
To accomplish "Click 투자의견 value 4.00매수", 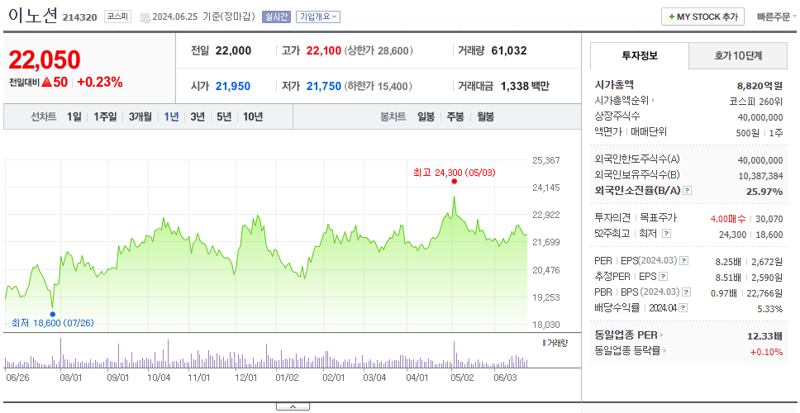I will (x=727, y=219).
